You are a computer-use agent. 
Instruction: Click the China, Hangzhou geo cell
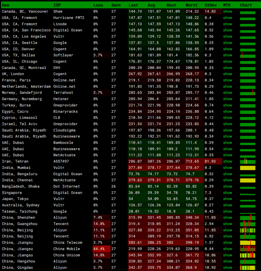18,261
